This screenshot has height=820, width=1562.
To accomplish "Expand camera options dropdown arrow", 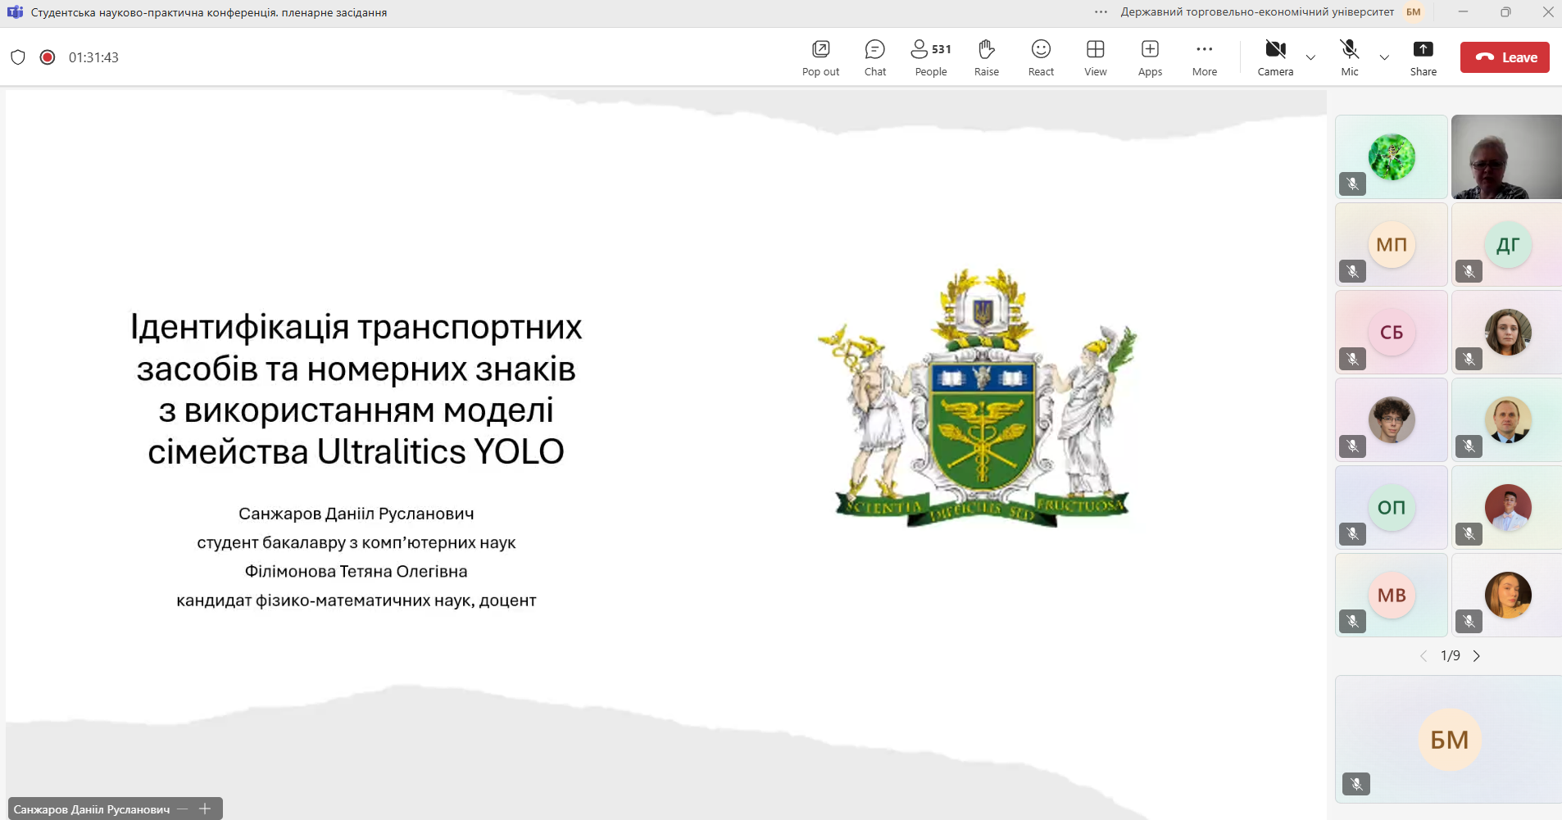I will pos(1310,57).
